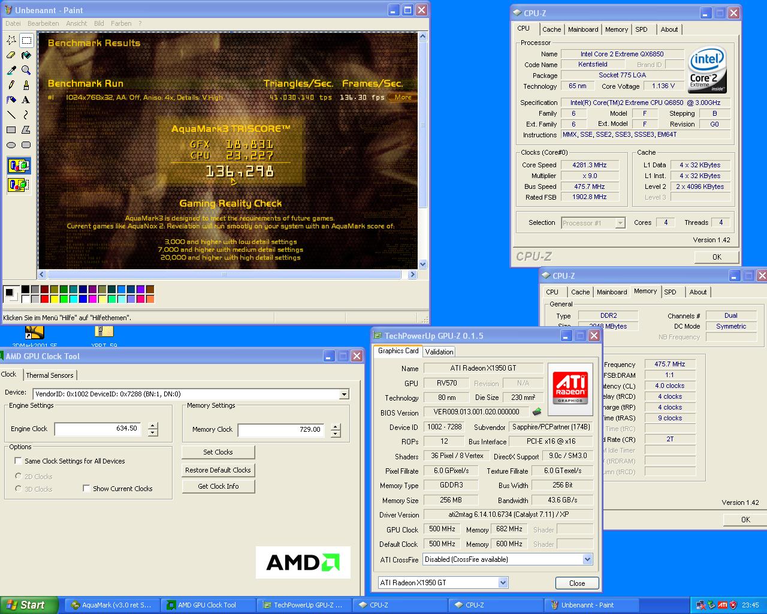Image resolution: width=767 pixels, height=614 pixels.
Task: Open the Farben menu in Paint
Action: (x=121, y=23)
